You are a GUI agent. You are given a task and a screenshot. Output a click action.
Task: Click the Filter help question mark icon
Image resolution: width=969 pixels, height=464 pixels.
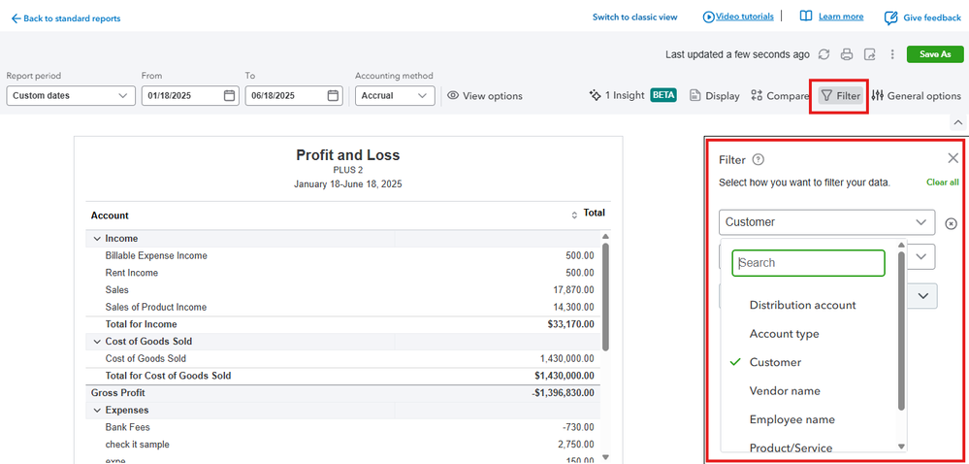tap(759, 160)
